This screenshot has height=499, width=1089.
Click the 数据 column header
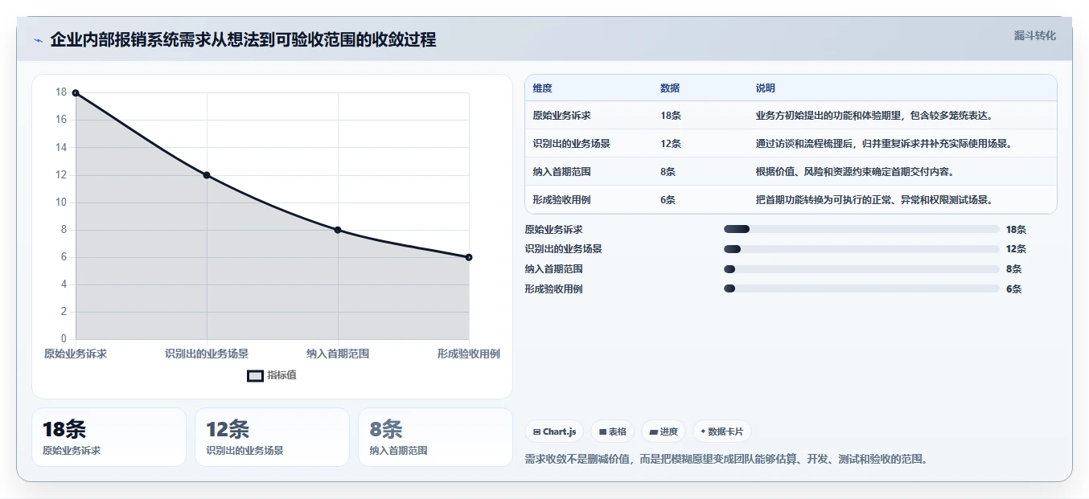(670, 88)
